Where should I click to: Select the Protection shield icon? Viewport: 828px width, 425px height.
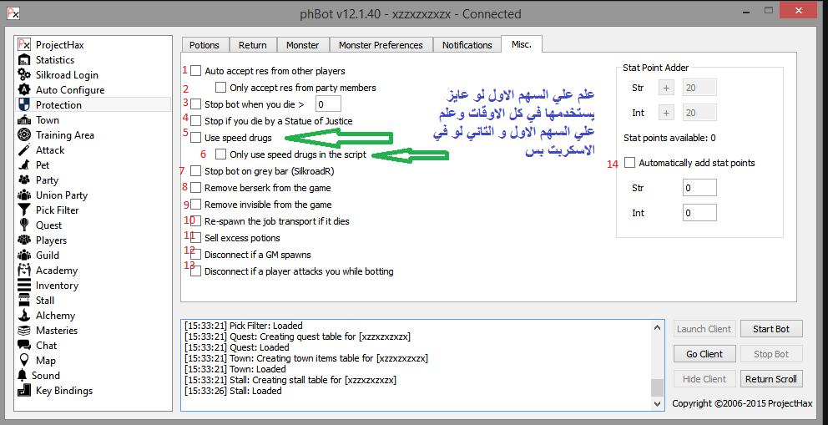(x=24, y=104)
